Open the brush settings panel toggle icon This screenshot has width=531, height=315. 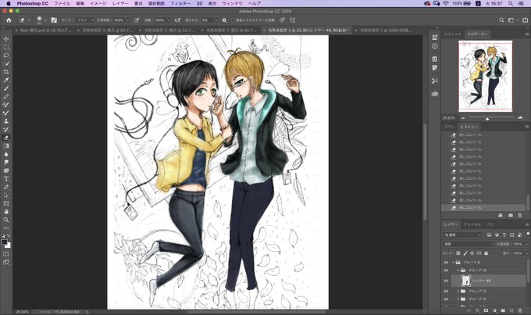click(54, 20)
